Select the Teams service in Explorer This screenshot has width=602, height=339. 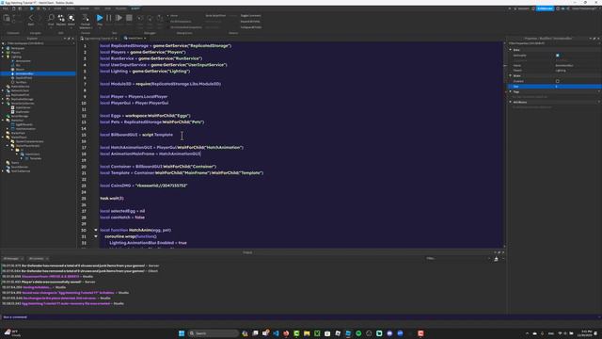click(x=15, y=163)
